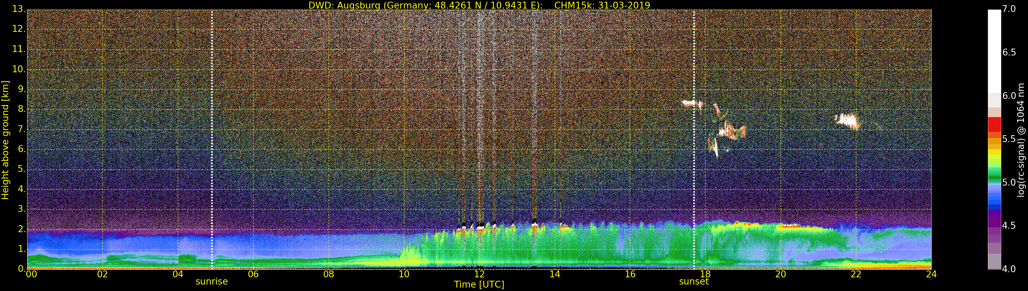Click the 'sunset' label below the time axis

point(694,281)
